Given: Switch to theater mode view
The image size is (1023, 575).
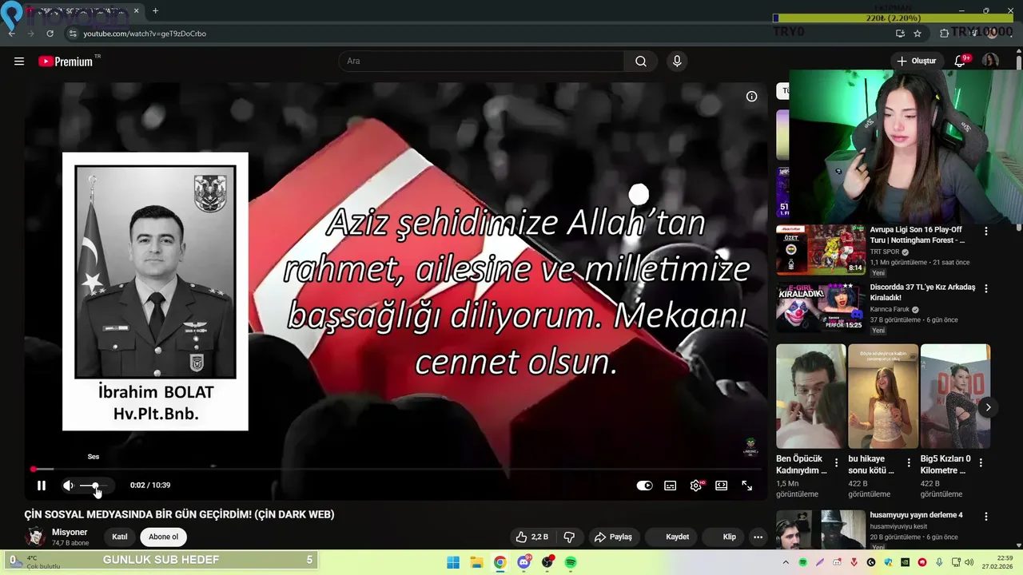Looking at the screenshot, I should [x=722, y=486].
